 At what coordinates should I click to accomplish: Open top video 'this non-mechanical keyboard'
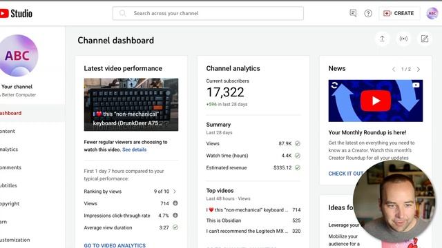pos(247,210)
